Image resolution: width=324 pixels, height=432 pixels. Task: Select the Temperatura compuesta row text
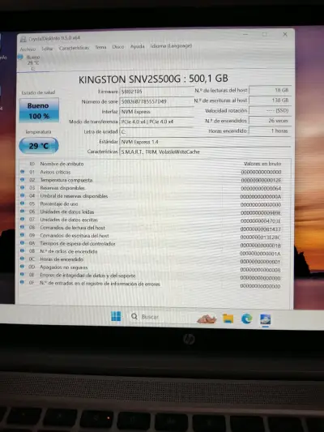(x=66, y=180)
